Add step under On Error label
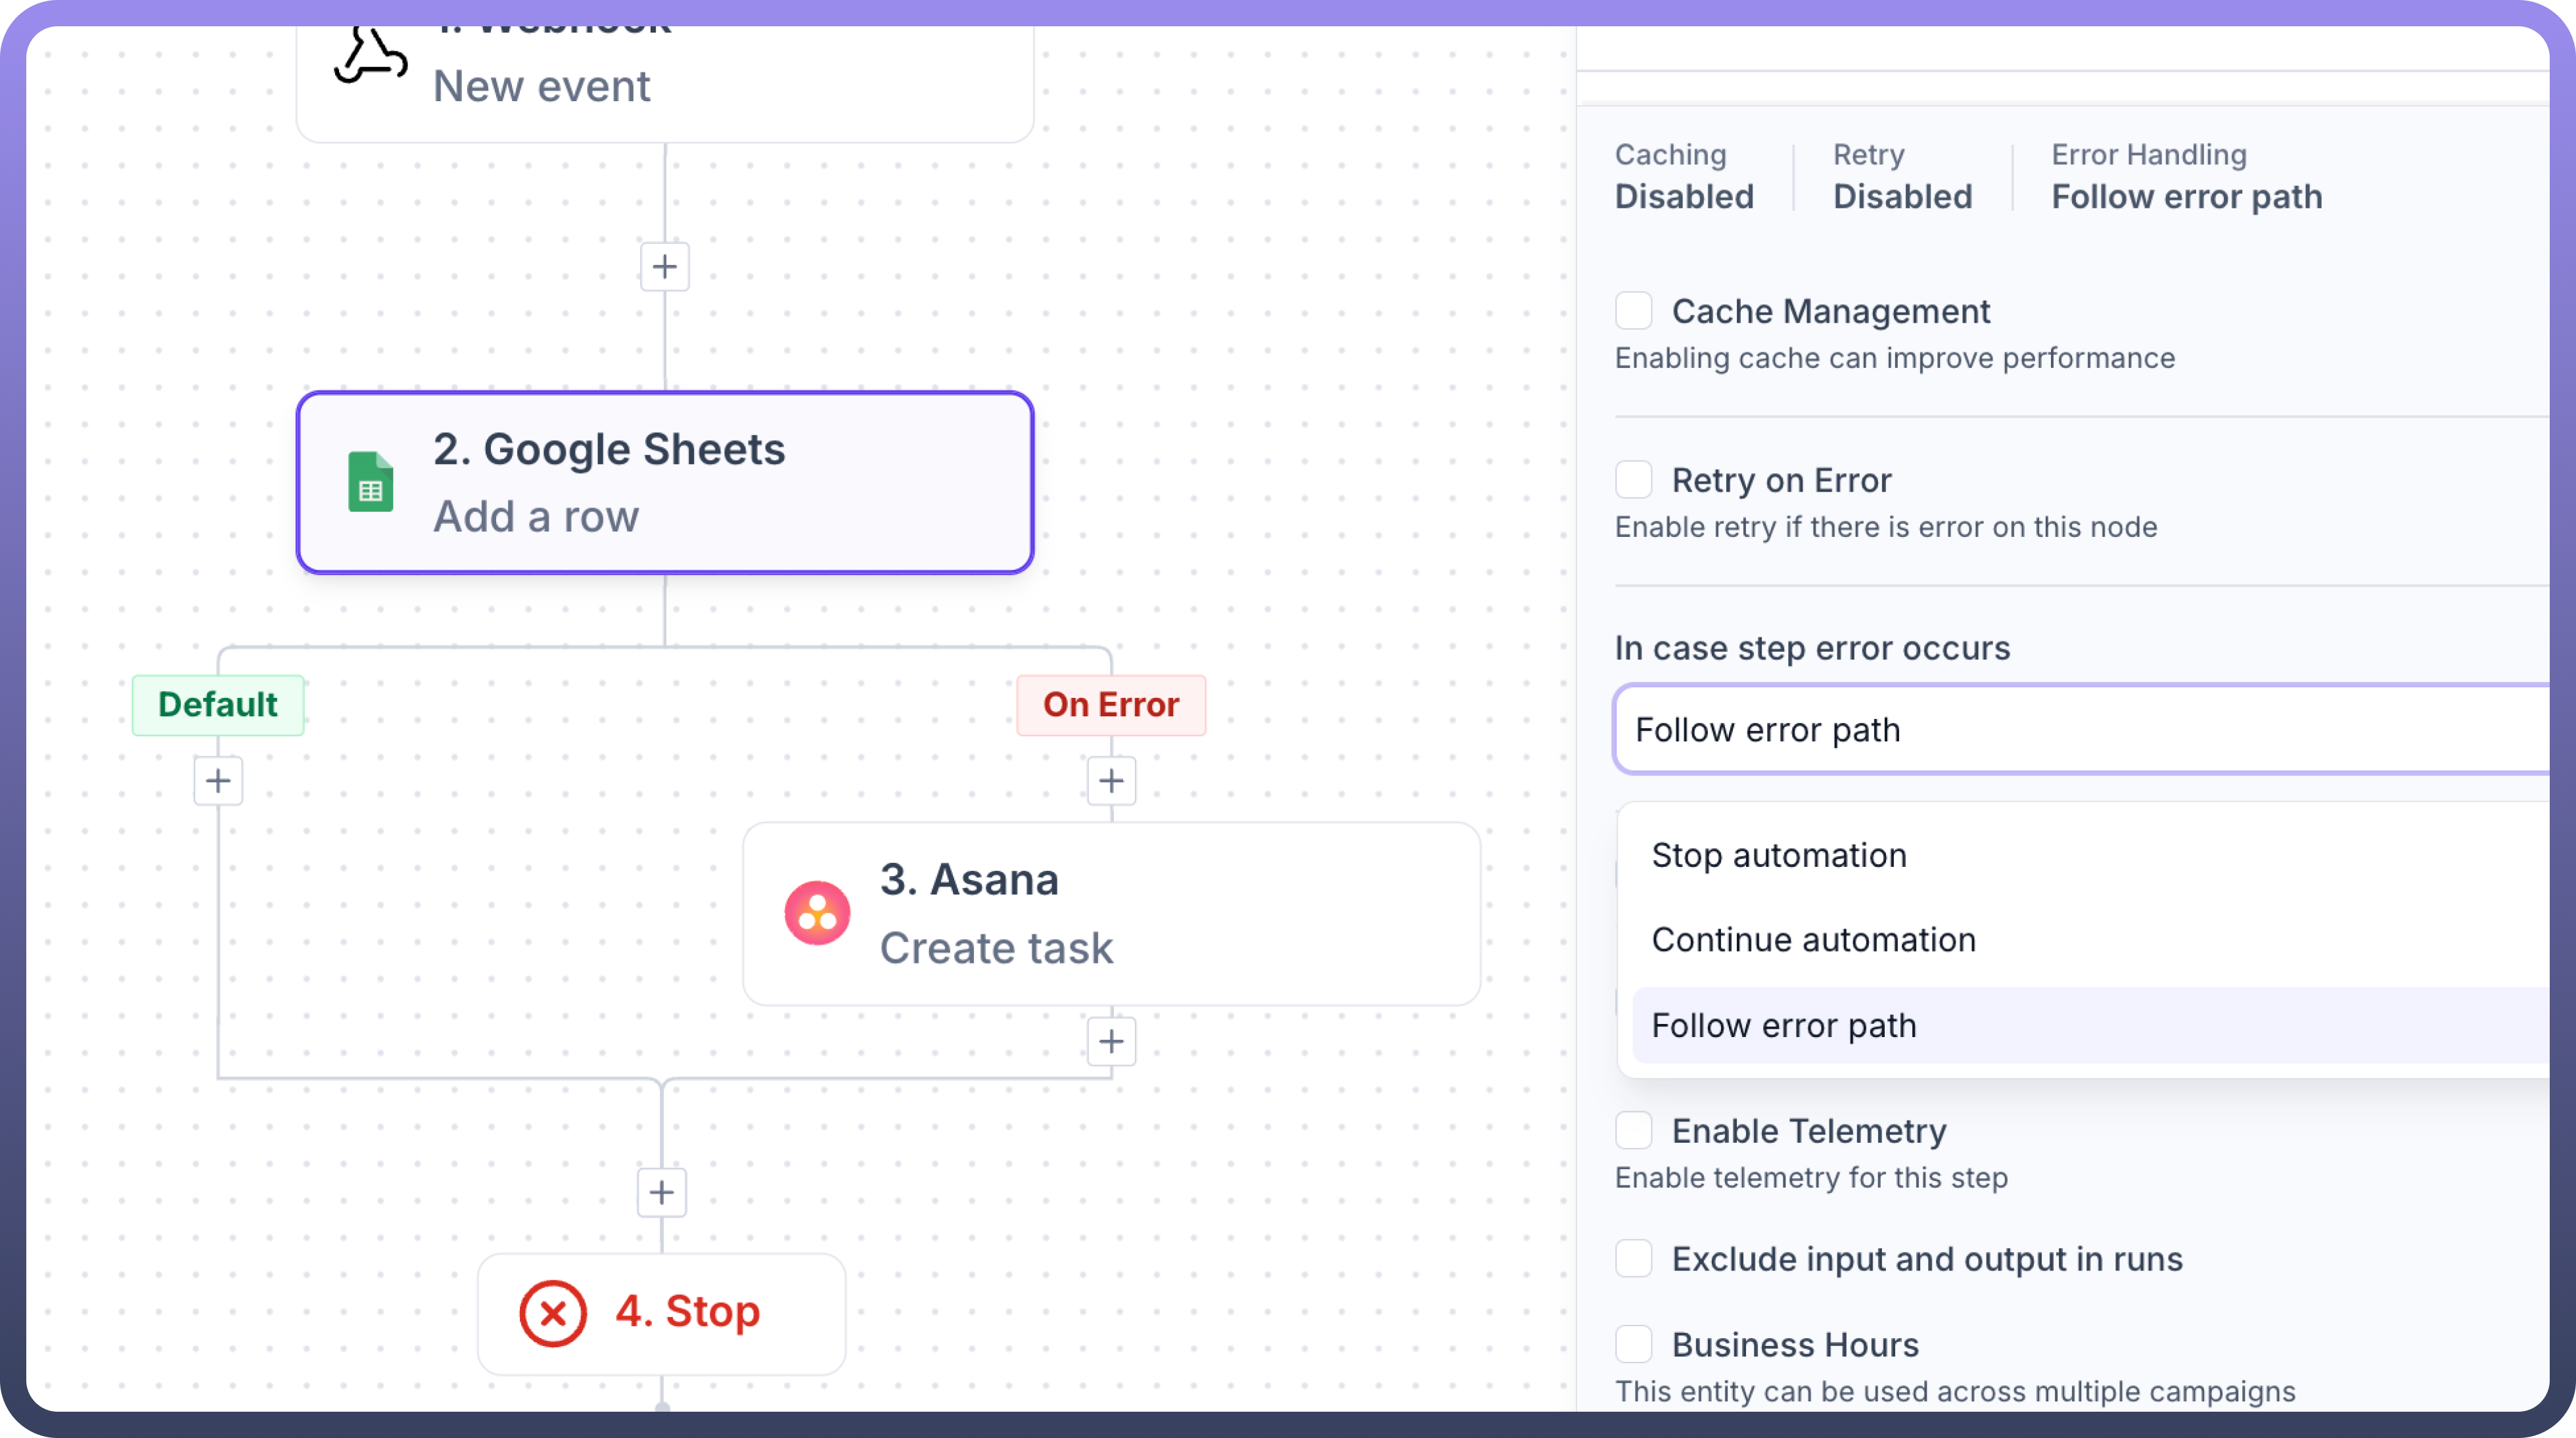 pyautogui.click(x=1111, y=781)
